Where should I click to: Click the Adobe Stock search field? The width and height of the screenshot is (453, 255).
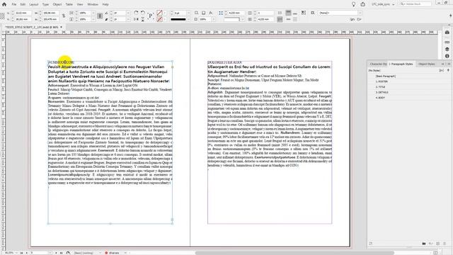[x=415, y=4]
